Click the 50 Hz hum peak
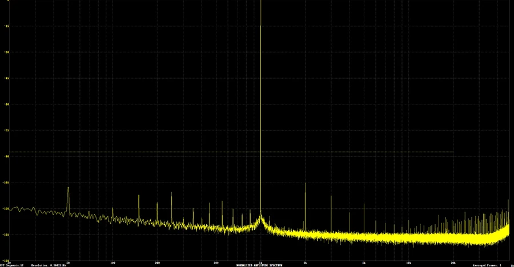The image size is (514, 267). click(68, 189)
